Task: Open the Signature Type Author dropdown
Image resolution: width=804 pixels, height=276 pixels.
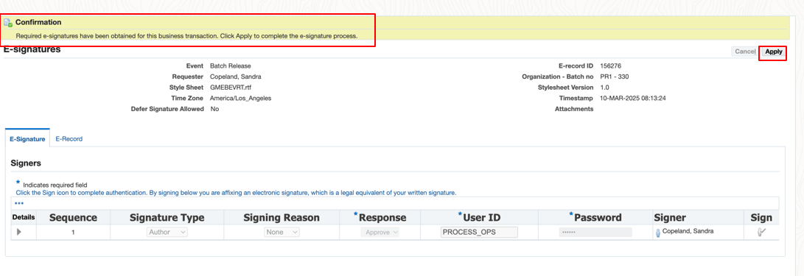Action: click(x=167, y=232)
